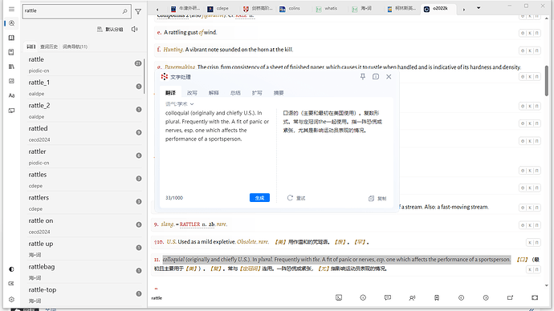The image size is (554, 311).
Task: Click the rattle search input field
Action: (x=72, y=11)
